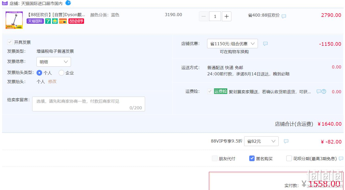Click chat bubble icon in 运费险 row

point(319,91)
